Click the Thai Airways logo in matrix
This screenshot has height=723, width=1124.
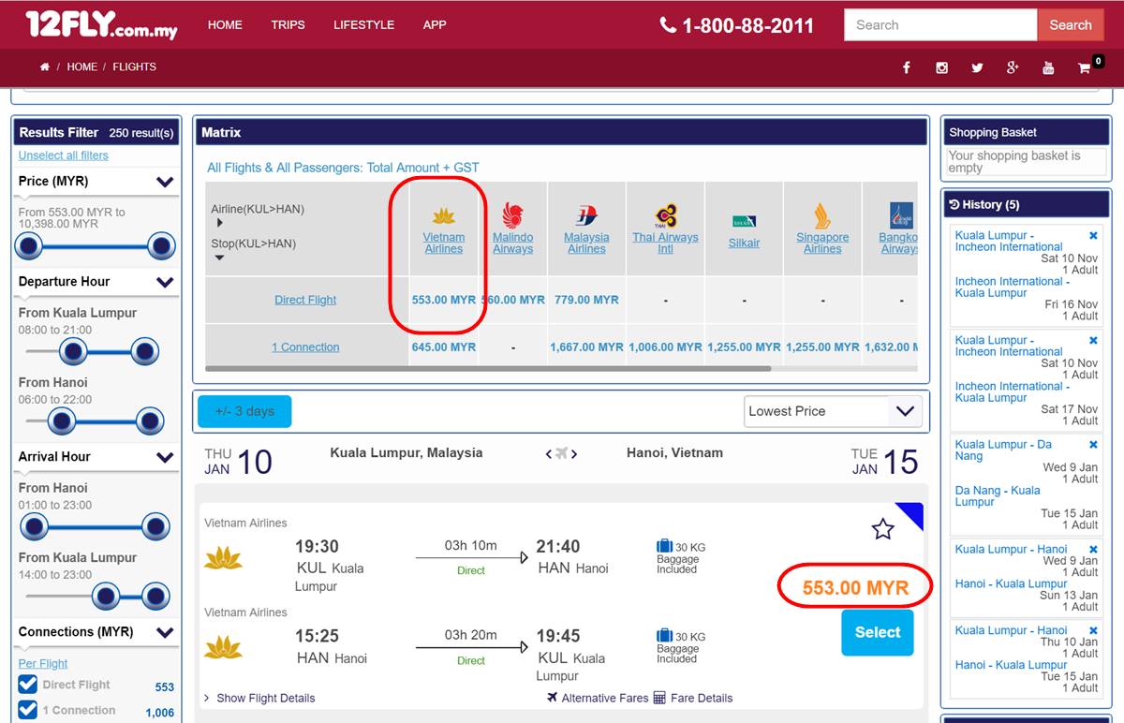click(665, 216)
